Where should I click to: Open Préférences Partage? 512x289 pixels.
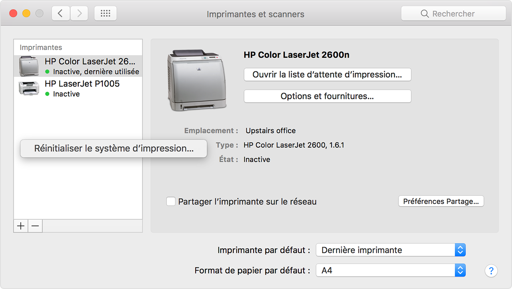[x=441, y=201]
